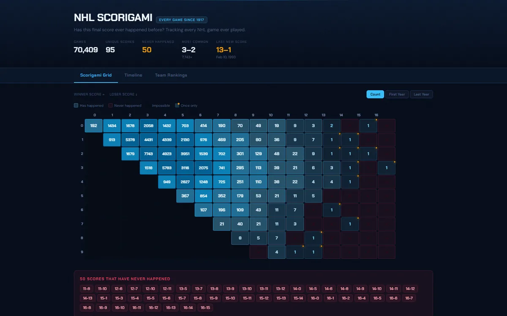Click the cell showing 913
The width and height of the screenshot is (507, 316).
[112, 140]
